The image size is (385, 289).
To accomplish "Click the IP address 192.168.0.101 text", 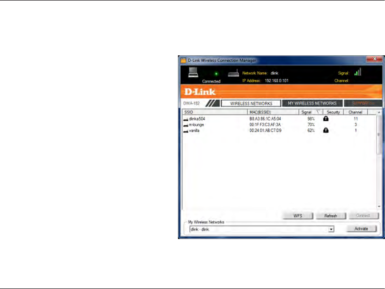I will pyautogui.click(x=277, y=80).
